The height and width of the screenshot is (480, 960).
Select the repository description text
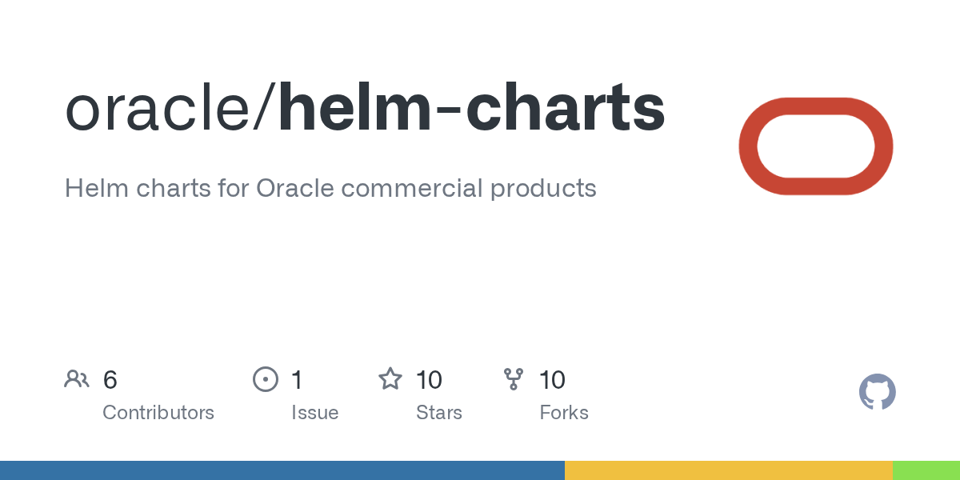[x=330, y=188]
